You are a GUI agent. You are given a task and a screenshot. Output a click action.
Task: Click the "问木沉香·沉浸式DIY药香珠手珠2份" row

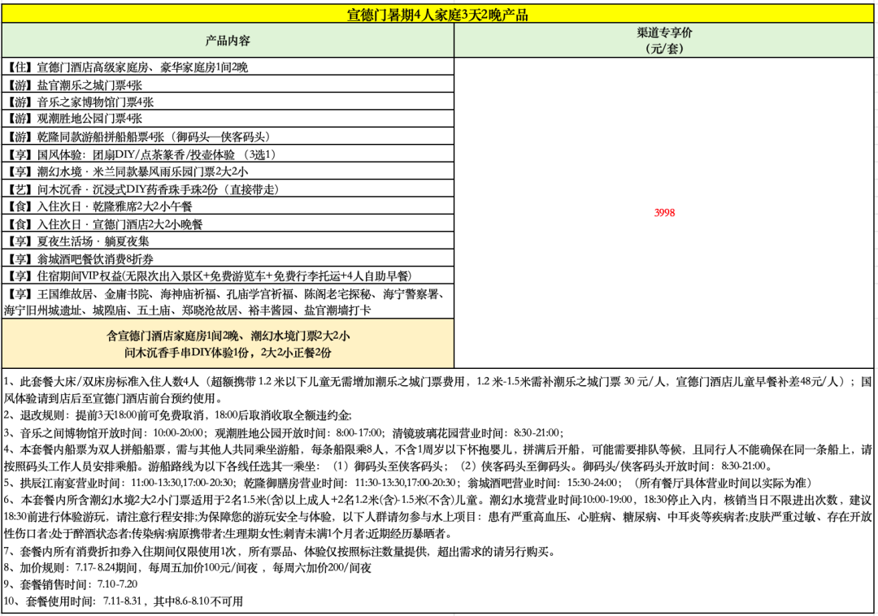(228, 189)
